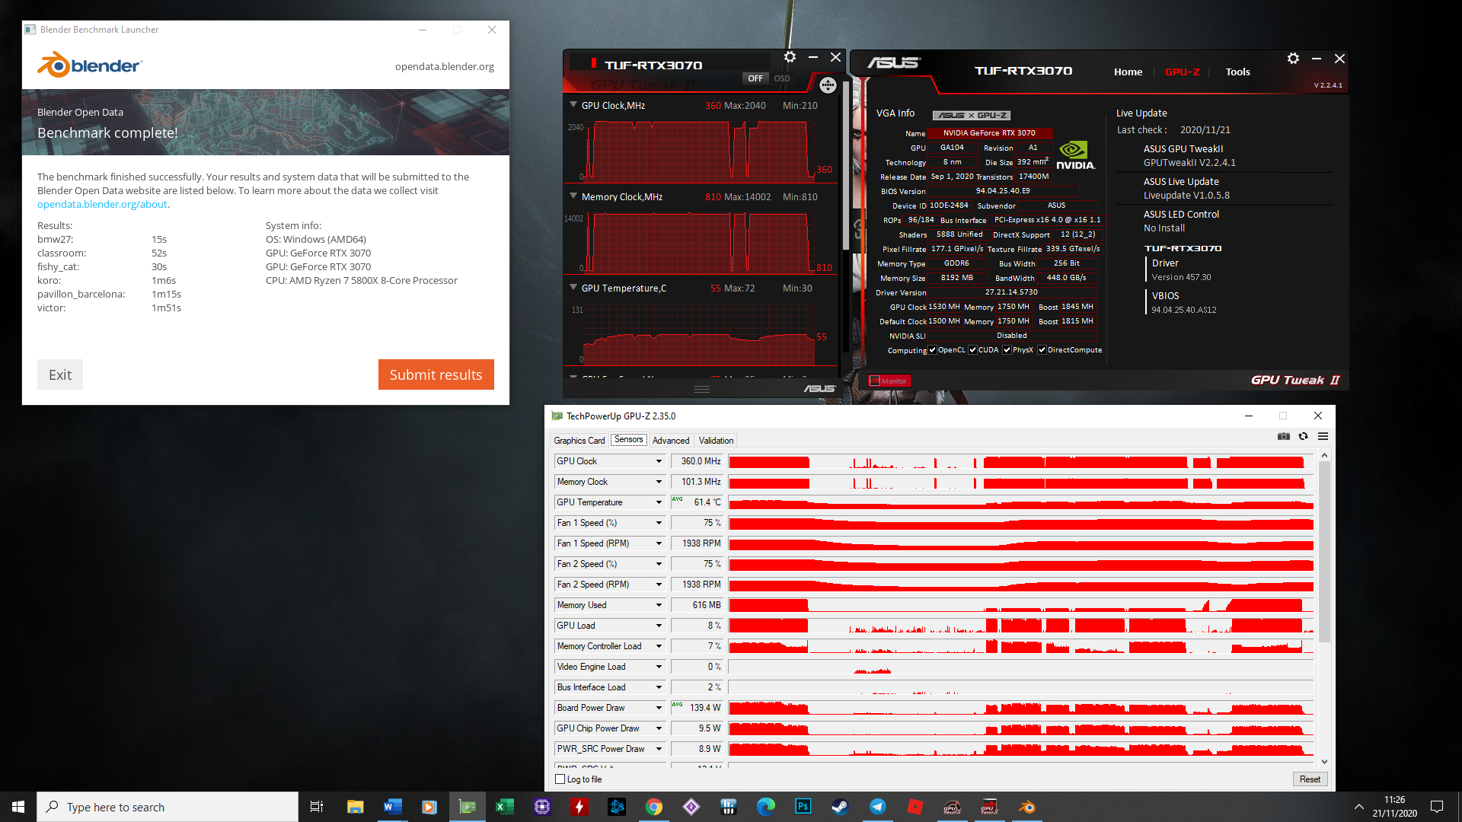Open settings gear in ASUS GPU Tweak monitor window
Image resolution: width=1462 pixels, height=822 pixels.
(x=790, y=57)
